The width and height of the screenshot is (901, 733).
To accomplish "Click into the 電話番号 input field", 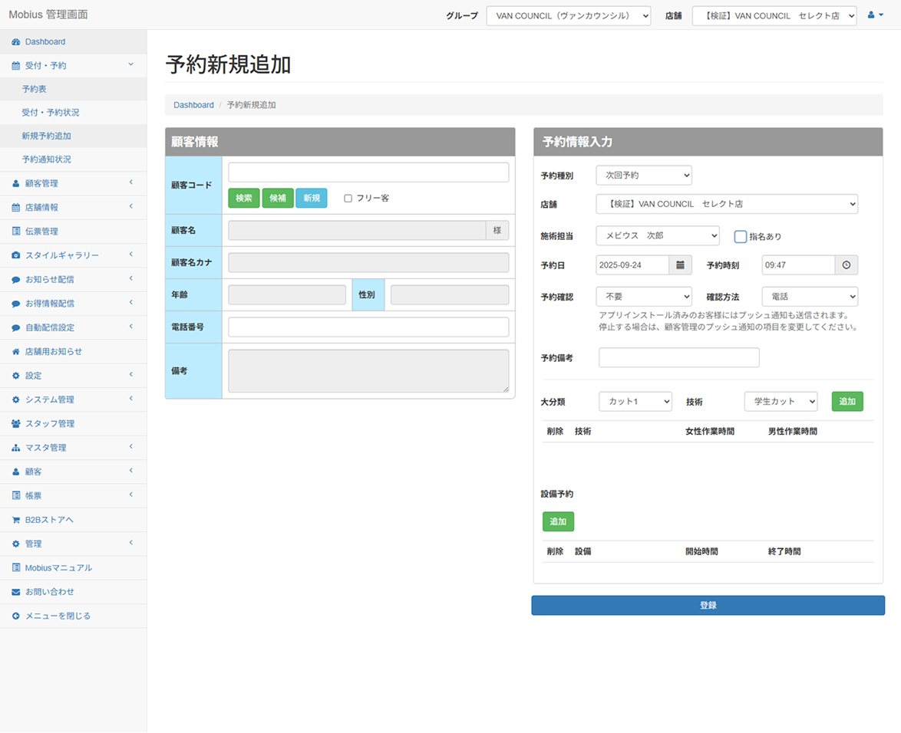I will point(368,327).
